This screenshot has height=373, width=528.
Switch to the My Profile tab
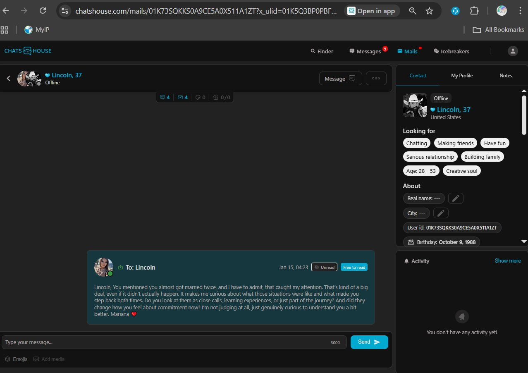(462, 76)
